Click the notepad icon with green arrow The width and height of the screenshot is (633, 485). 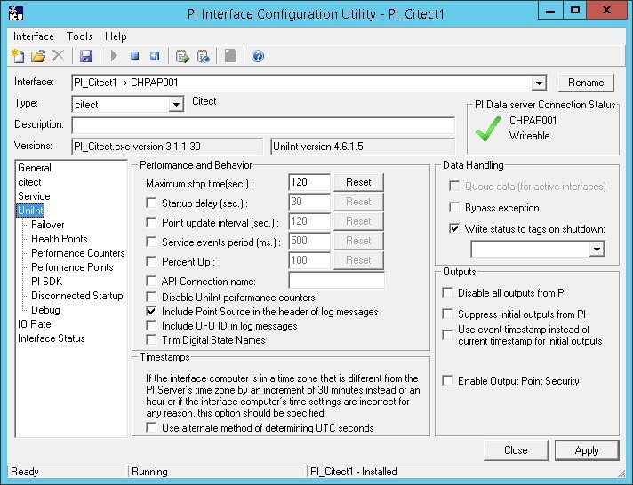(x=182, y=56)
